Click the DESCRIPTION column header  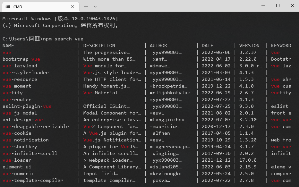99,46
